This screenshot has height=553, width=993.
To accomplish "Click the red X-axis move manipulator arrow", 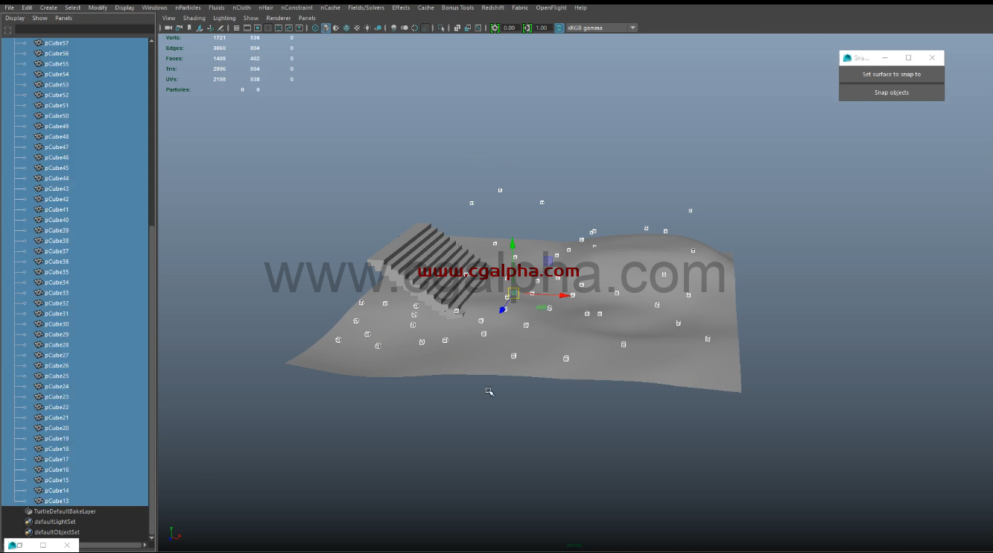I will coord(566,295).
